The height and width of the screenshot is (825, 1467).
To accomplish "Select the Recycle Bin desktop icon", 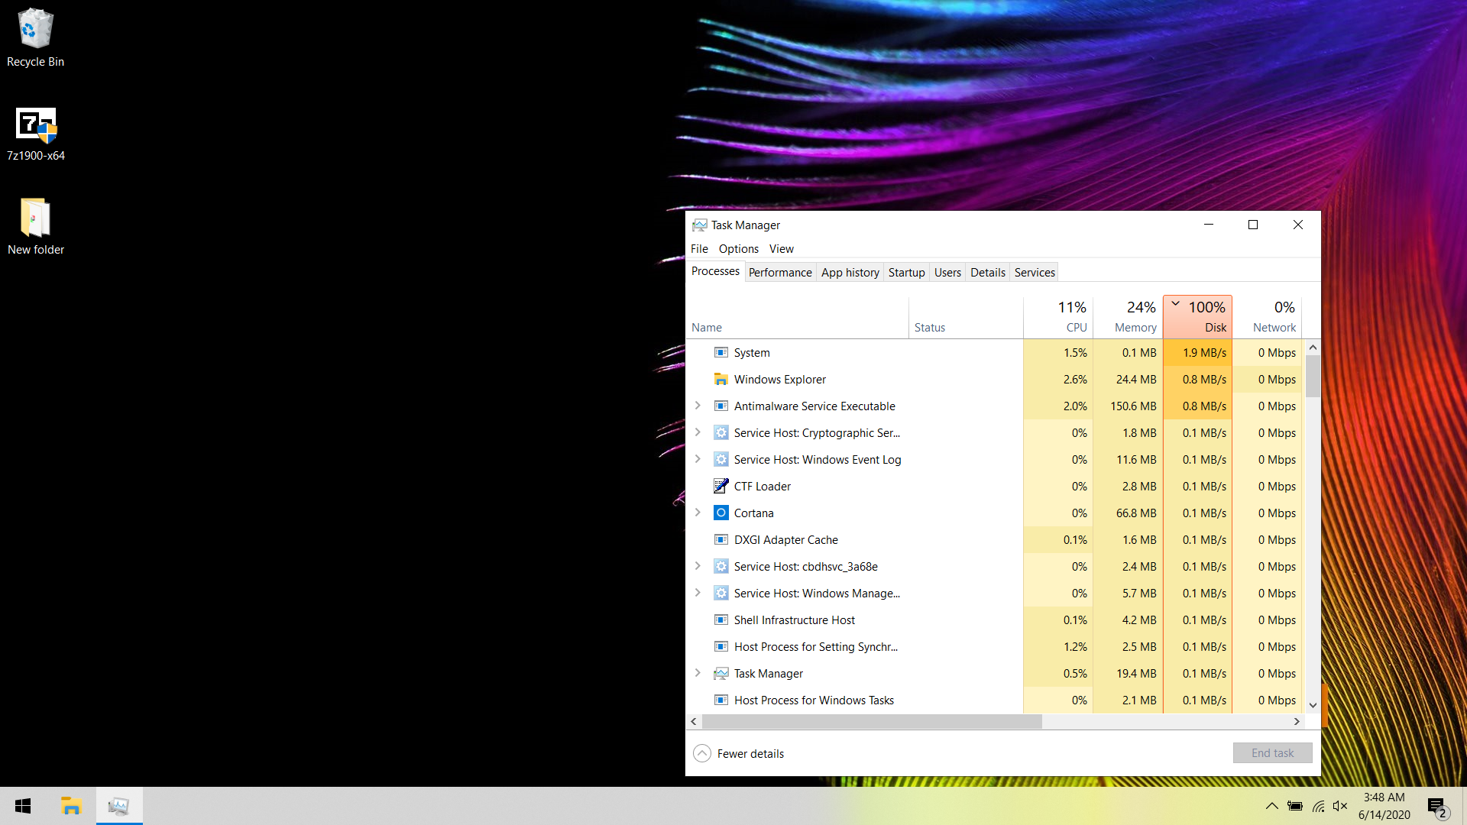I will pos(35,38).
